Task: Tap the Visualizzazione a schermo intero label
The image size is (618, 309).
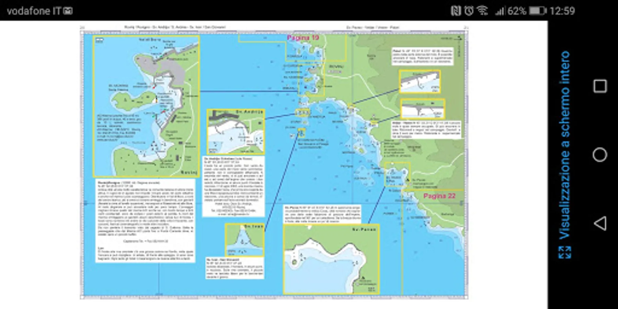Action: click(x=564, y=145)
